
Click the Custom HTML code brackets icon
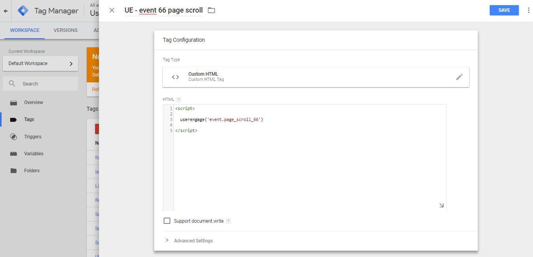coord(175,77)
